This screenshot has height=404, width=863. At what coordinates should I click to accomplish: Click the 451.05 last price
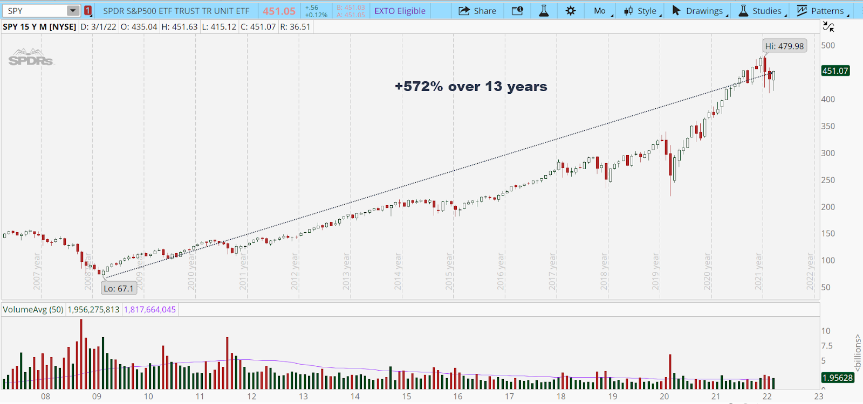click(279, 11)
